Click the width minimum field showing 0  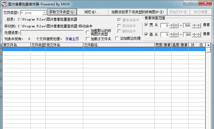(165, 26)
